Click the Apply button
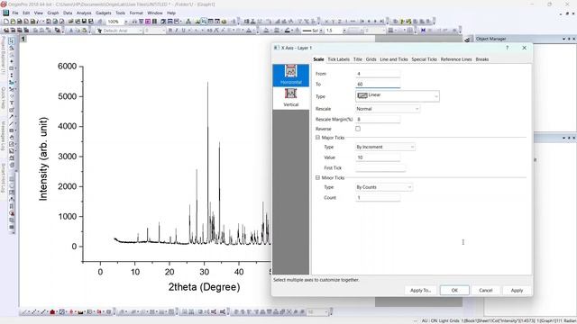 click(x=517, y=290)
